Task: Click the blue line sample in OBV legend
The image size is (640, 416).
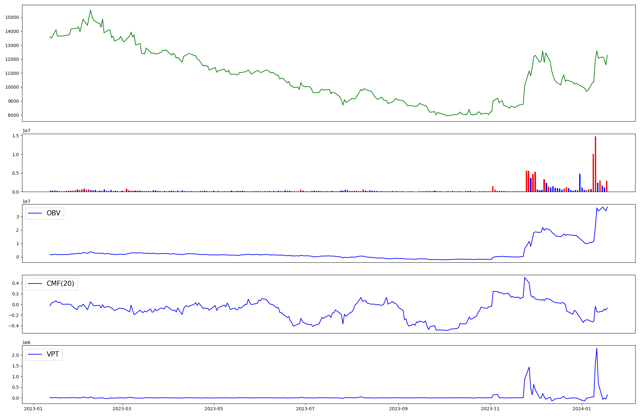Action: [x=35, y=213]
